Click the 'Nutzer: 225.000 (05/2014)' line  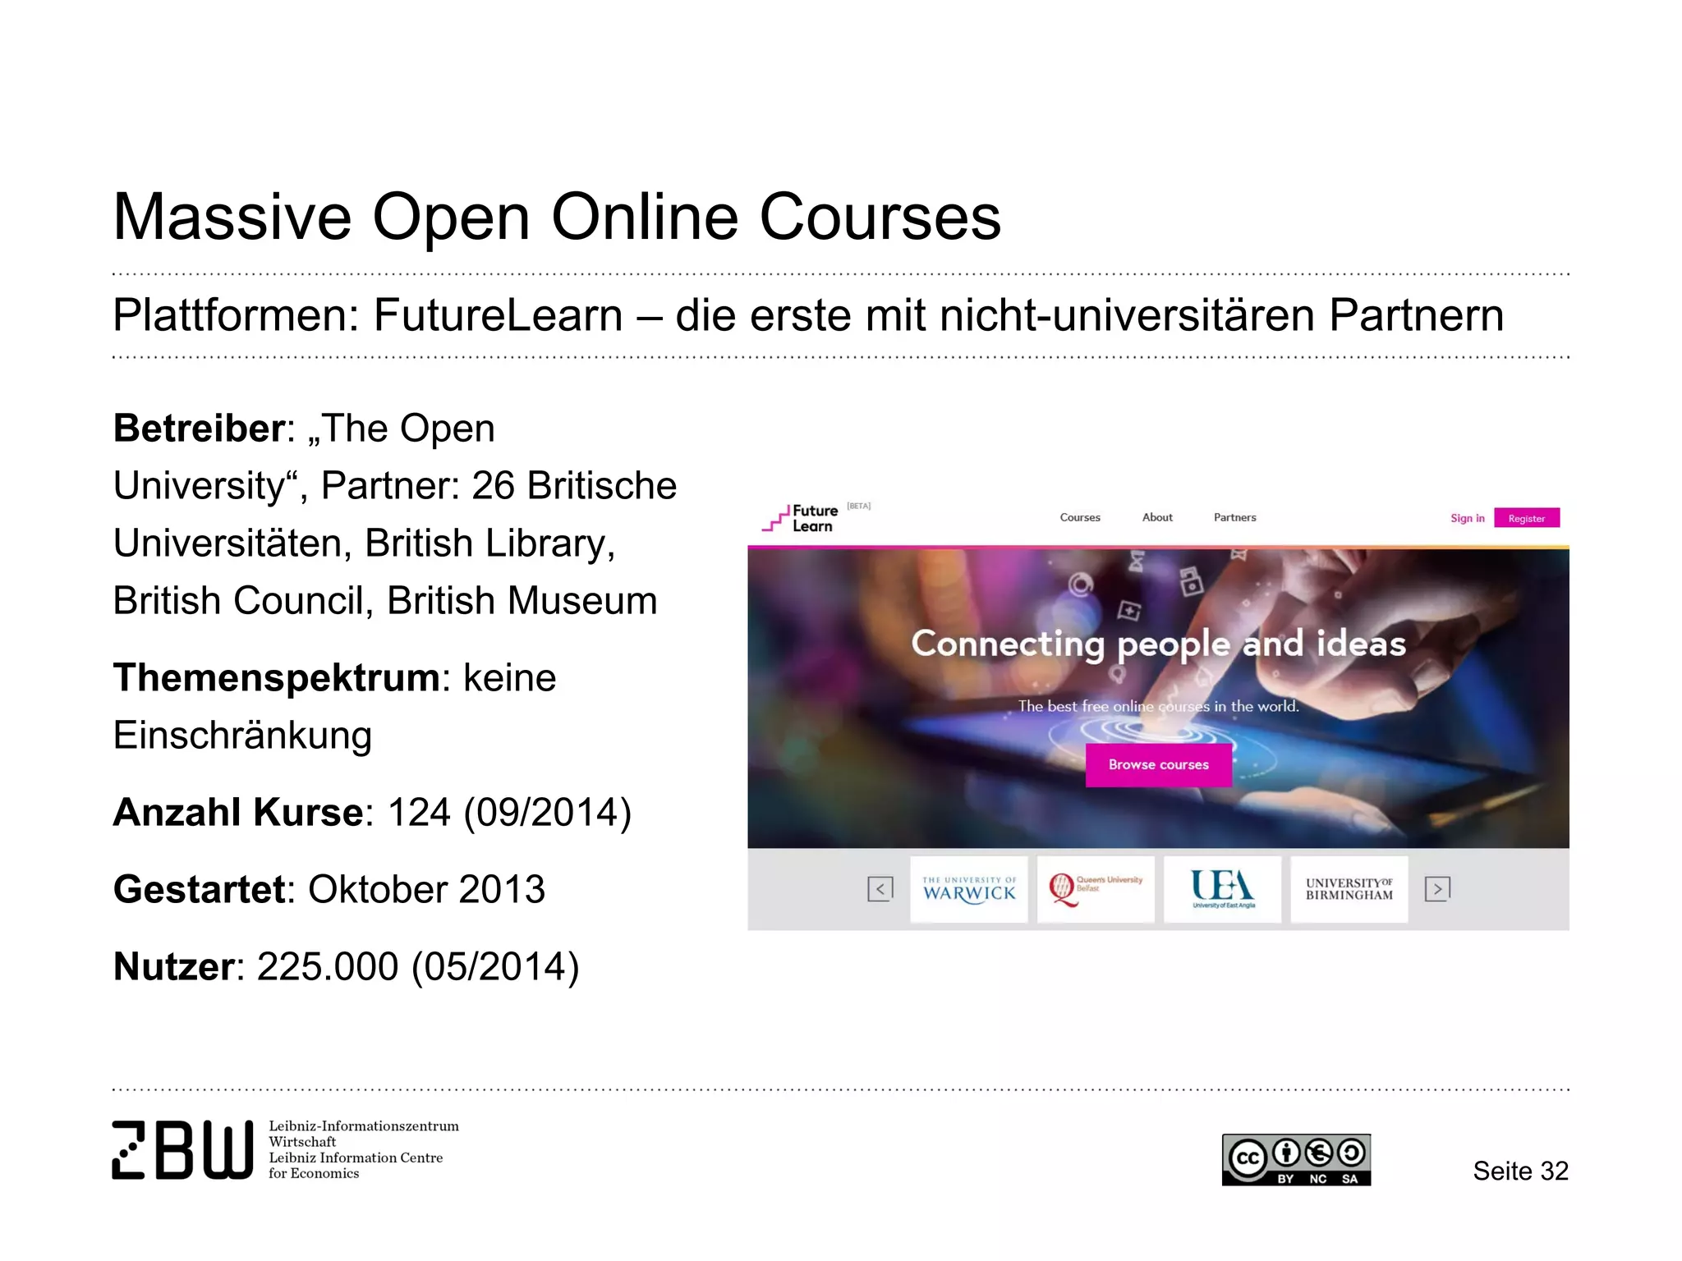tap(347, 967)
